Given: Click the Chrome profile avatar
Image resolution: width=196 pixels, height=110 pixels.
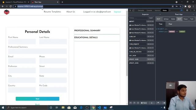Looking at the screenshot, I should pos(189,6).
